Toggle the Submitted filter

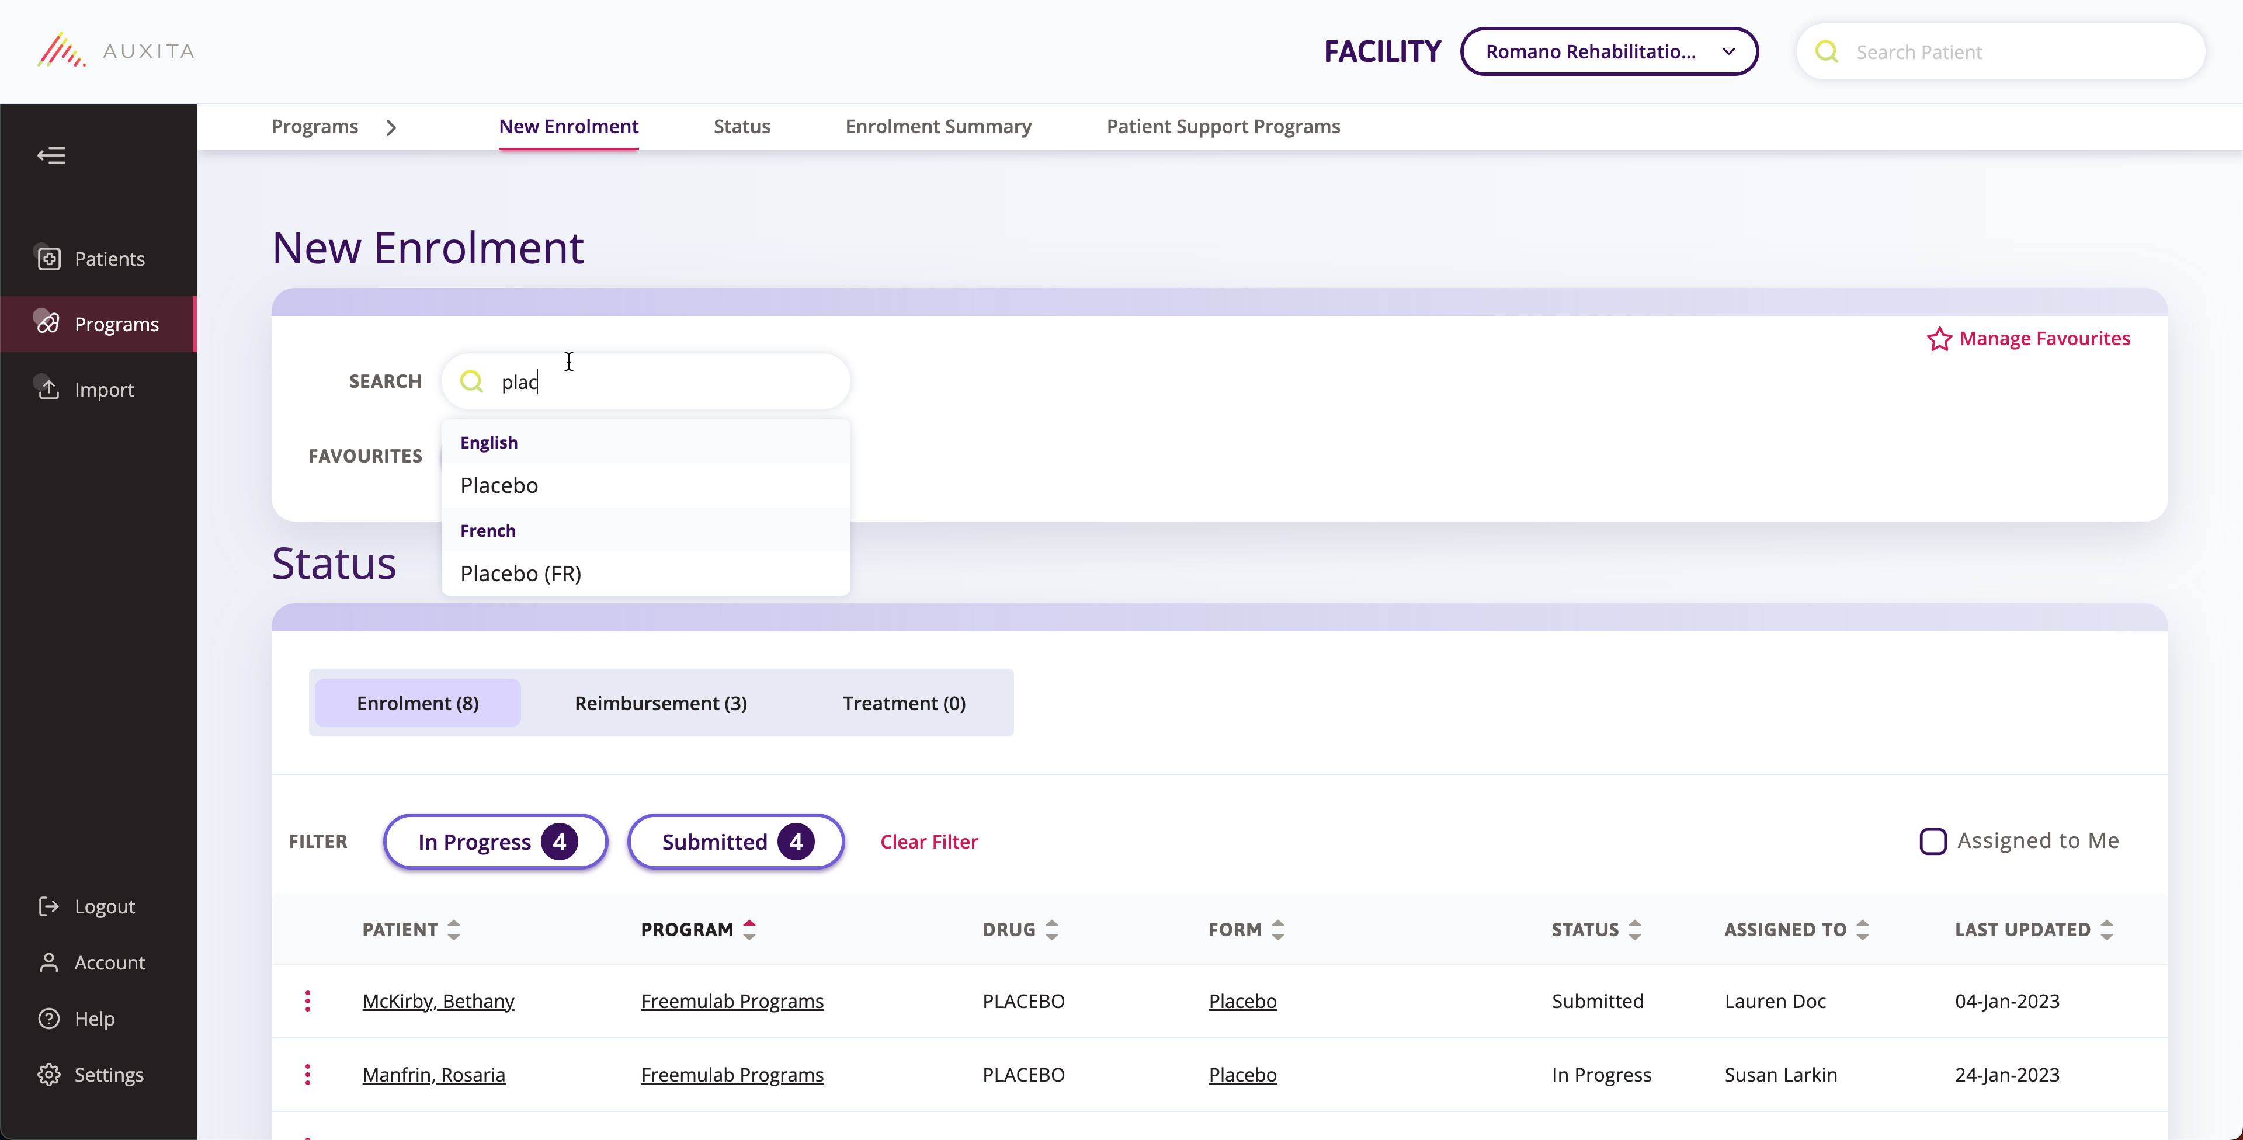(736, 842)
